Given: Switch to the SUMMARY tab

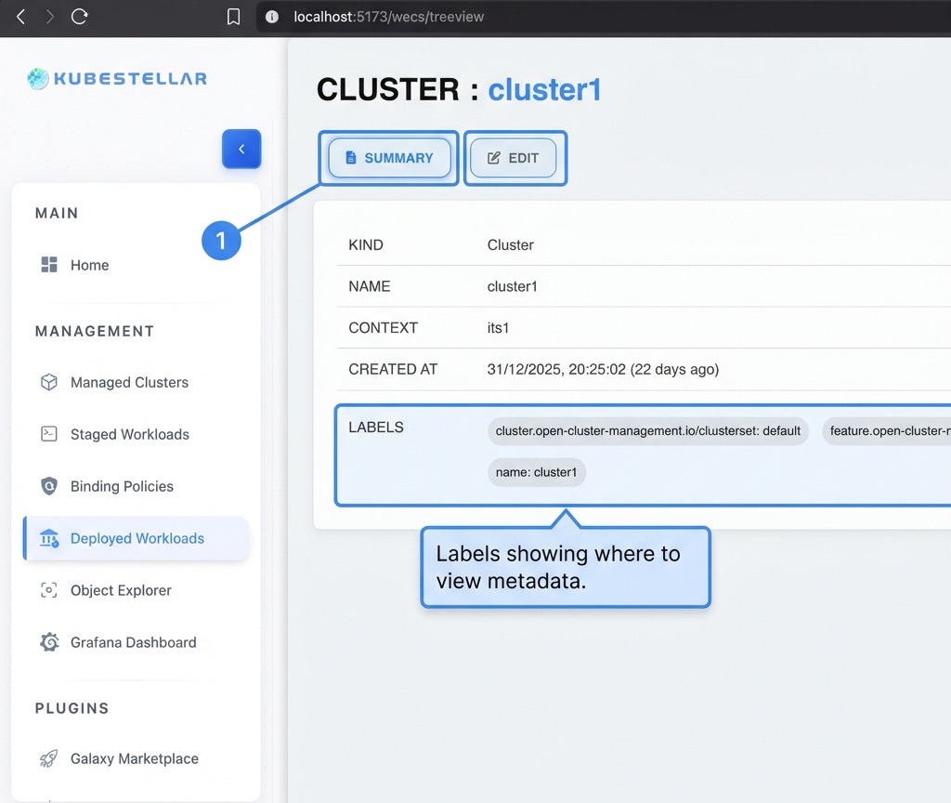Looking at the screenshot, I should tap(389, 158).
